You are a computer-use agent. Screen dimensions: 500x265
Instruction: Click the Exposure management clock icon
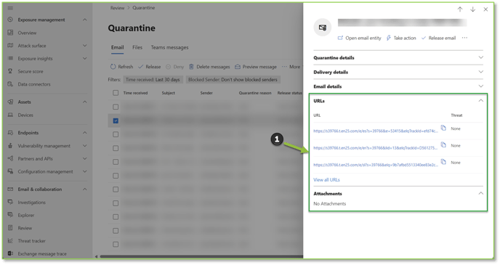coord(10,20)
